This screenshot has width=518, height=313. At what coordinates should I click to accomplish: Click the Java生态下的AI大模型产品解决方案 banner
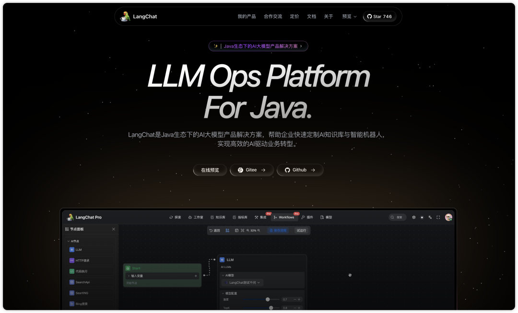tap(259, 46)
